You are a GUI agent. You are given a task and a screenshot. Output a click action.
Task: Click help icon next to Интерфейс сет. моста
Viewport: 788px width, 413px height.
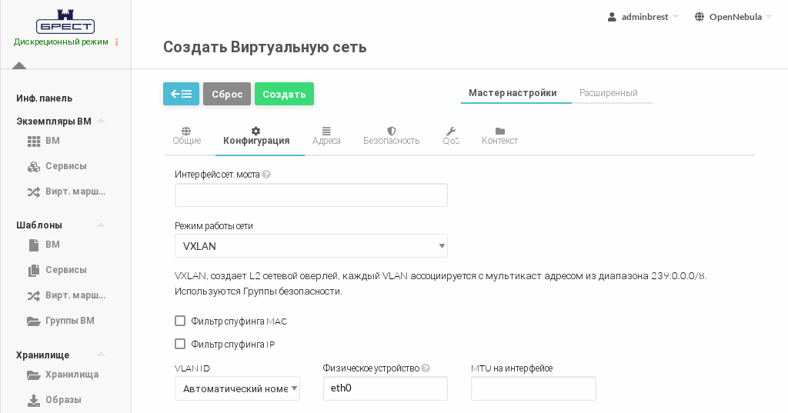point(266,175)
